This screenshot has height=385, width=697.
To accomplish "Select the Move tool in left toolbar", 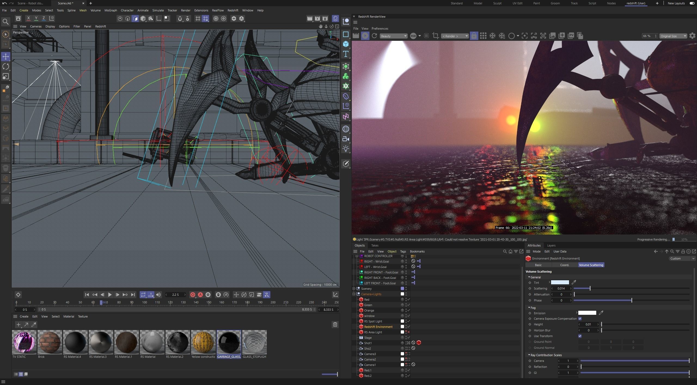I will point(6,57).
